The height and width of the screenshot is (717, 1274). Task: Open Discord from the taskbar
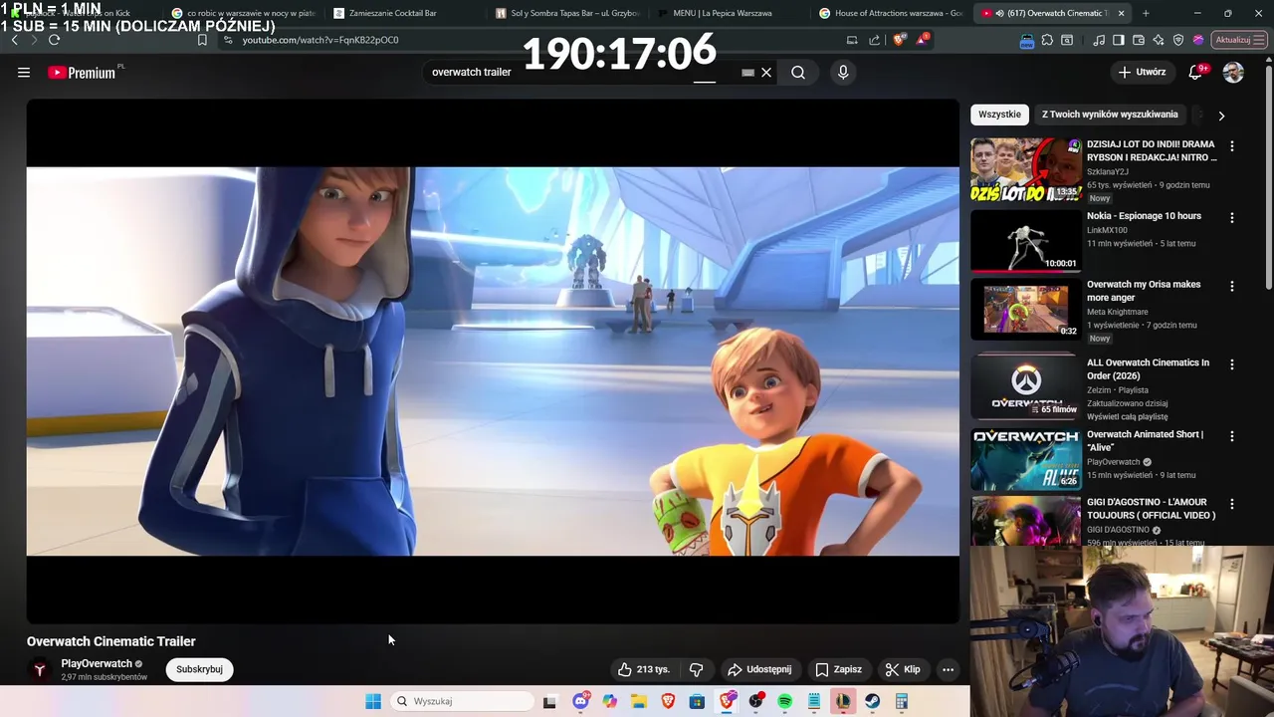coord(580,701)
